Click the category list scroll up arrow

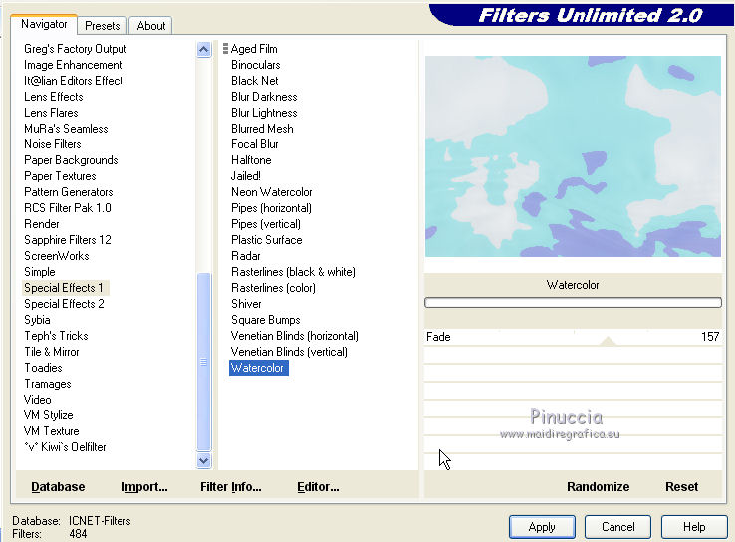point(204,49)
